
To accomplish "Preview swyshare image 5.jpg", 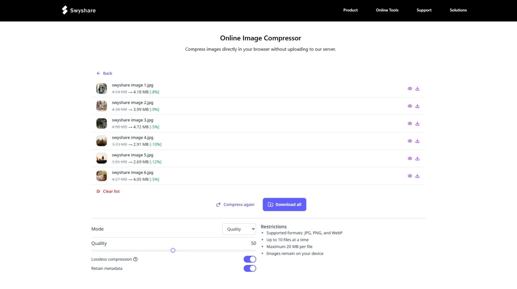I will pos(410,158).
